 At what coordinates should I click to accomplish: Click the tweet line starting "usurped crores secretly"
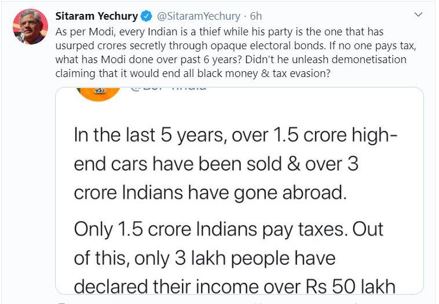219,45
